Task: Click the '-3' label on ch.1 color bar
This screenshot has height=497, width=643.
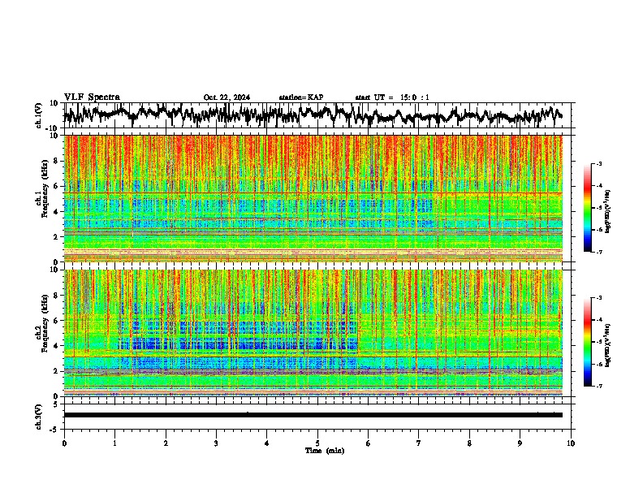Action: pyautogui.click(x=599, y=163)
